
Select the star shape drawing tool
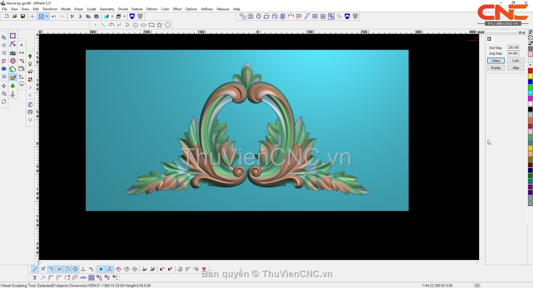(159, 25)
